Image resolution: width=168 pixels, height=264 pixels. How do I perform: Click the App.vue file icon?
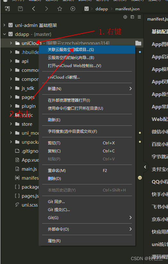point(17,160)
